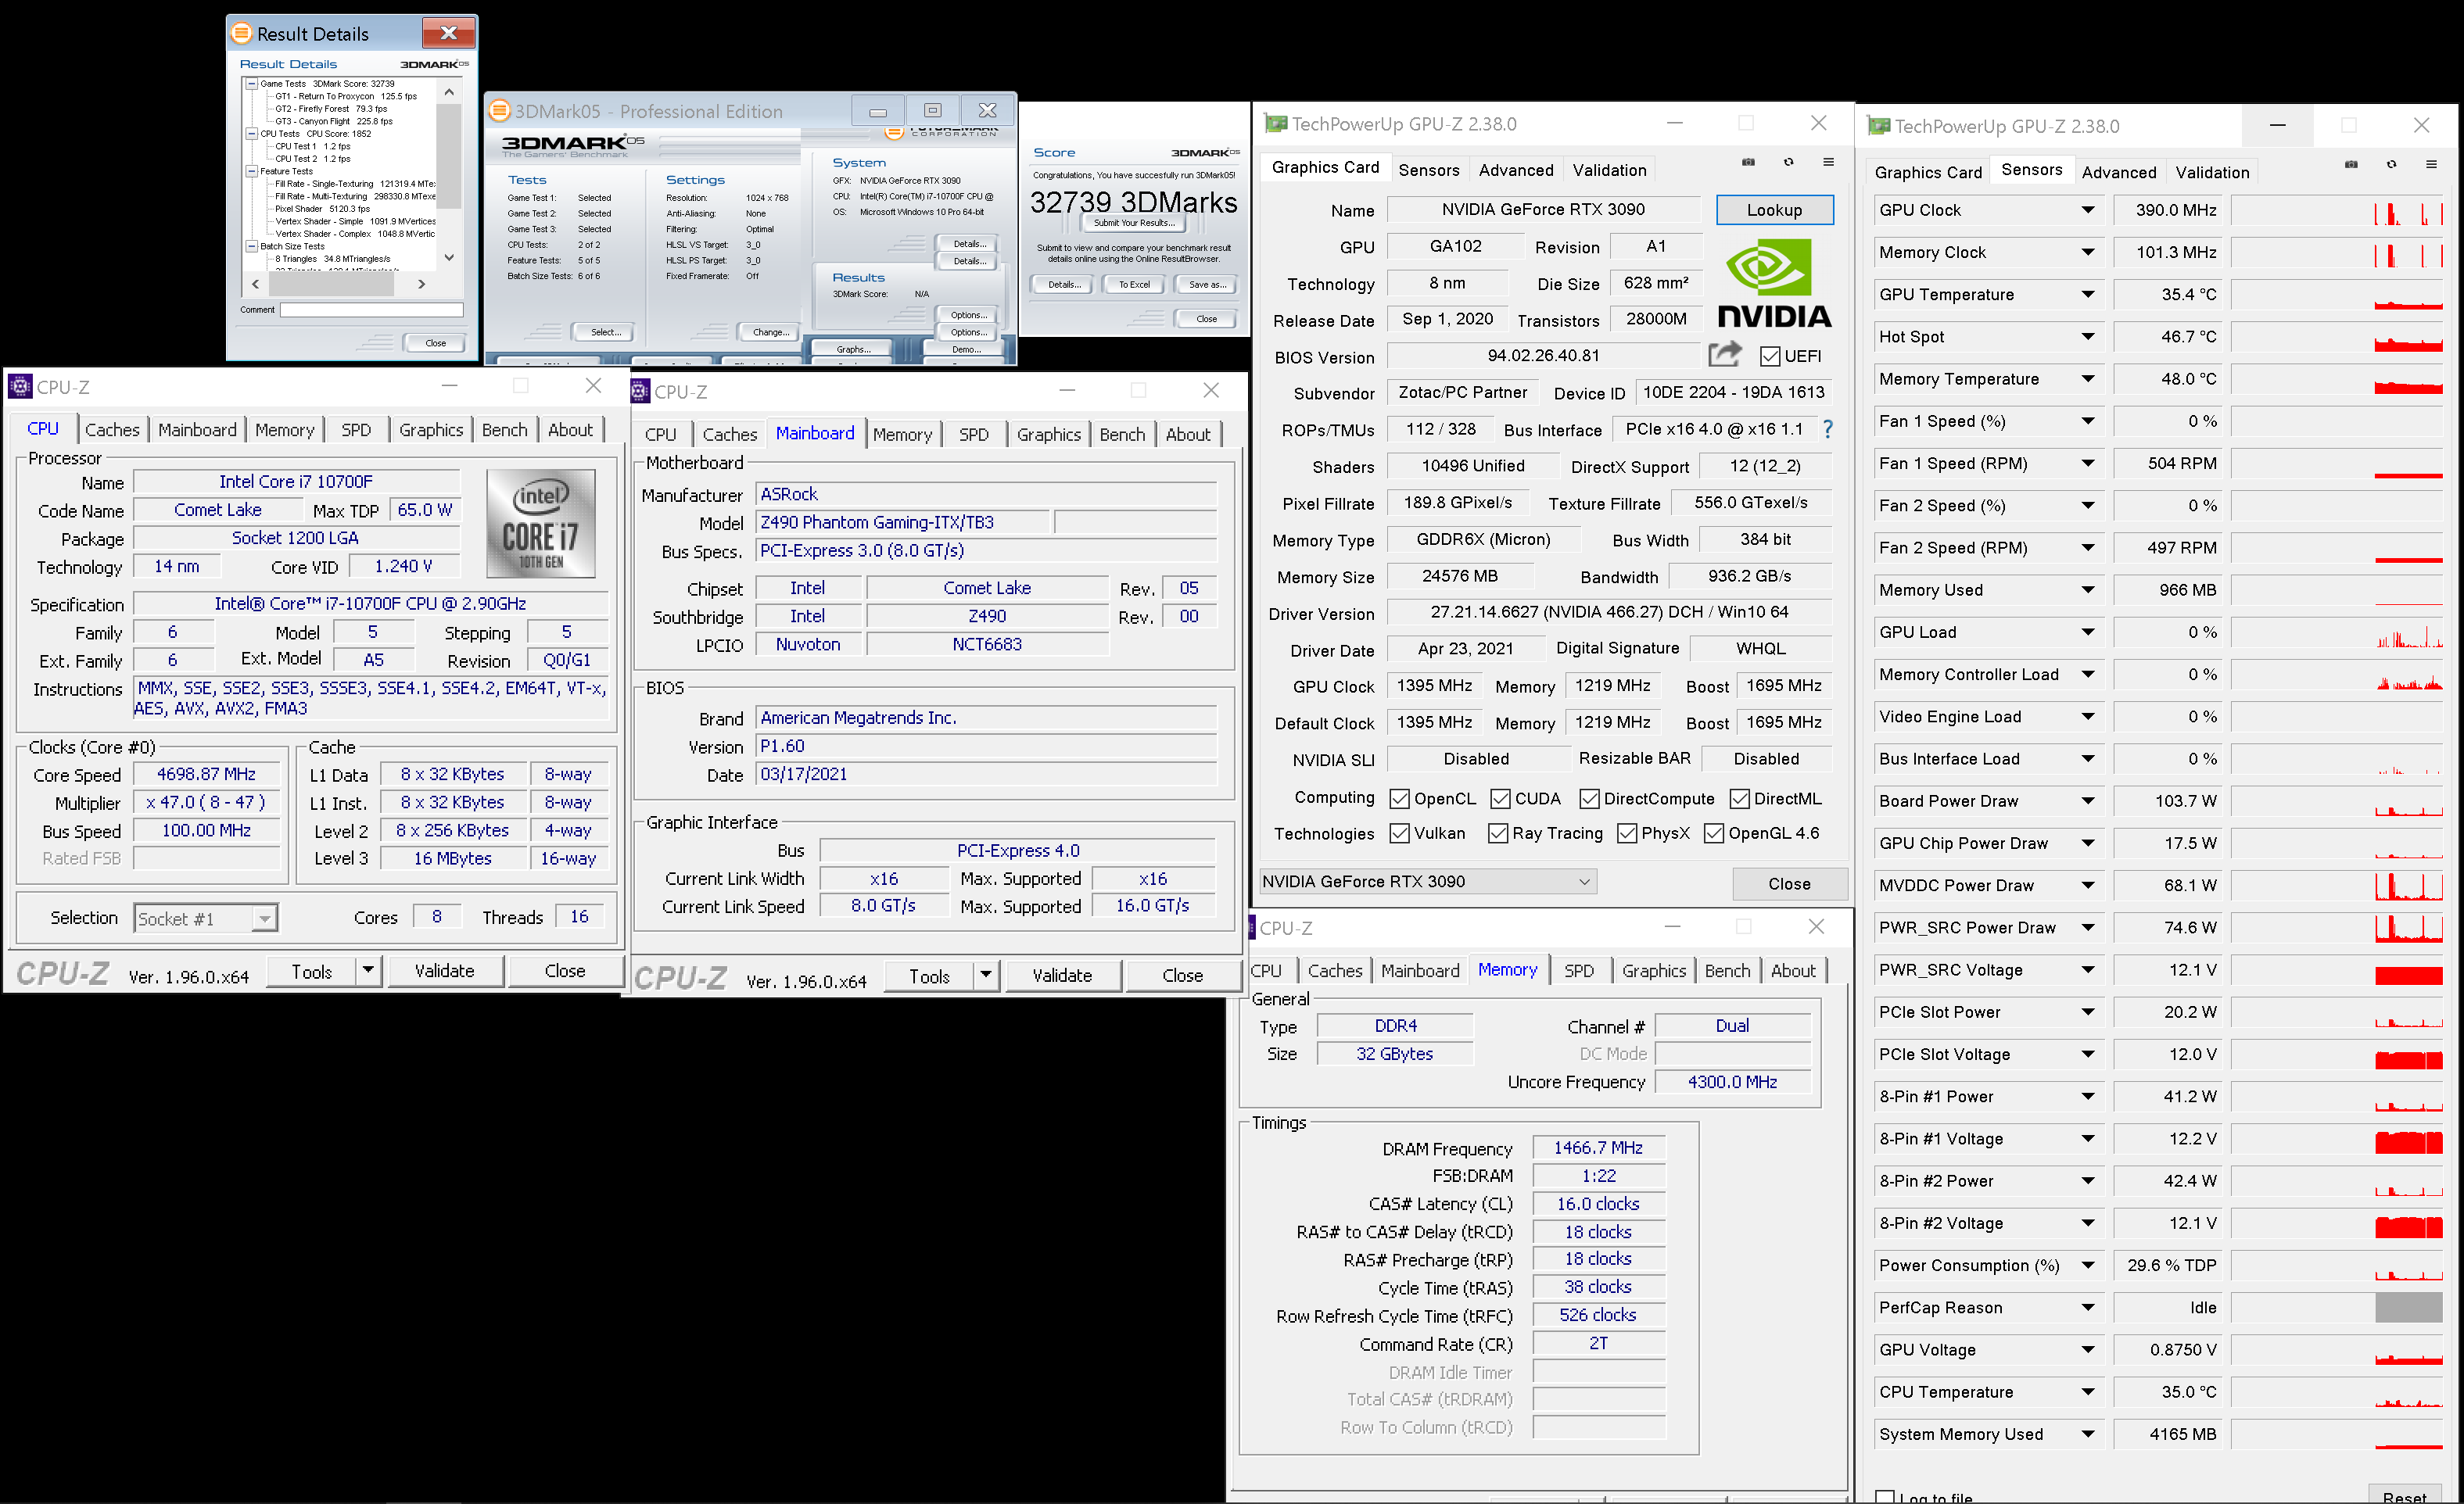Image resolution: width=2464 pixels, height=1504 pixels.
Task: Open Caches tab in the CPU-Z CPU window
Action: (x=112, y=430)
